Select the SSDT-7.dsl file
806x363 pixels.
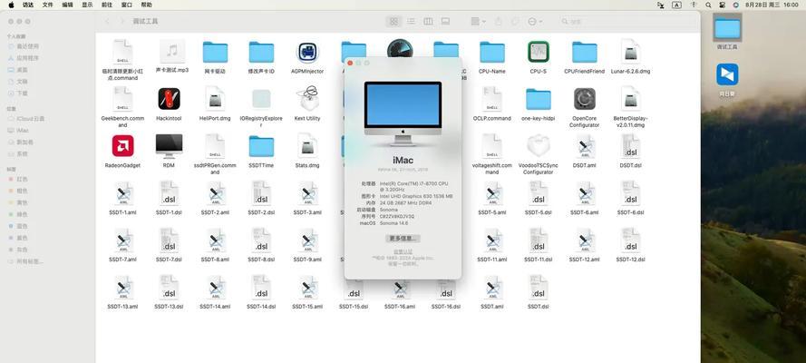[x=170, y=240]
